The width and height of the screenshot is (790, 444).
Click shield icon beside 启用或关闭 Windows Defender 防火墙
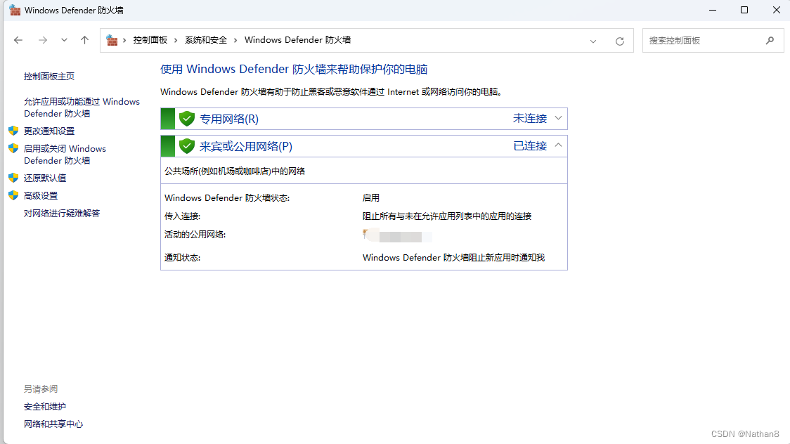click(13, 148)
